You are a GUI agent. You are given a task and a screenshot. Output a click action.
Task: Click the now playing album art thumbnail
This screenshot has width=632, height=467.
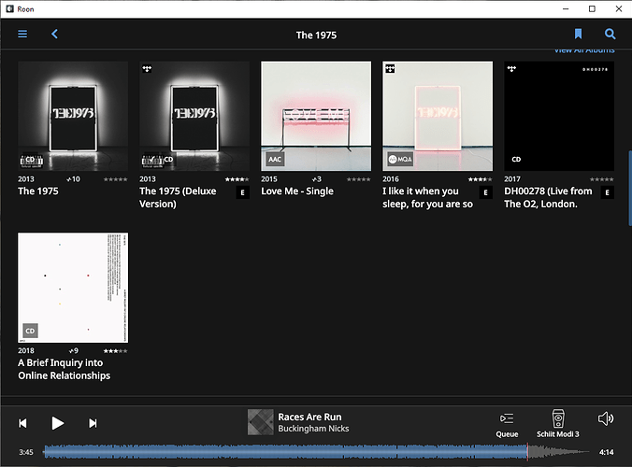[x=261, y=422]
